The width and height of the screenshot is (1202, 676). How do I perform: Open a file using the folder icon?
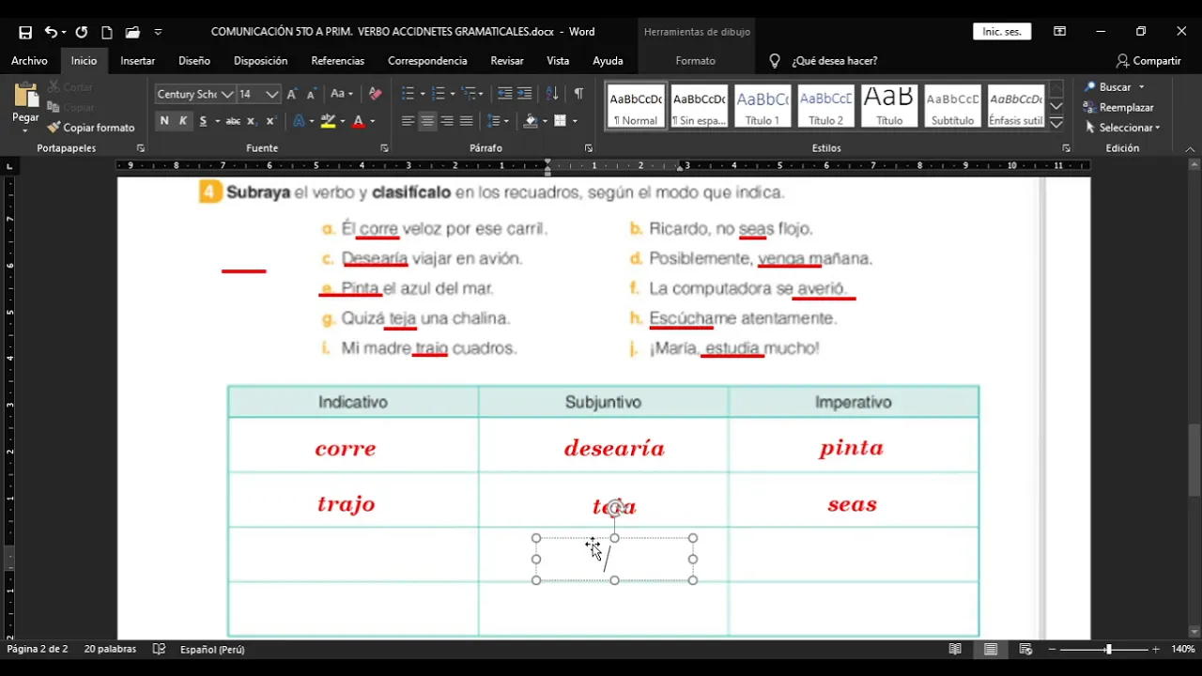tap(132, 32)
